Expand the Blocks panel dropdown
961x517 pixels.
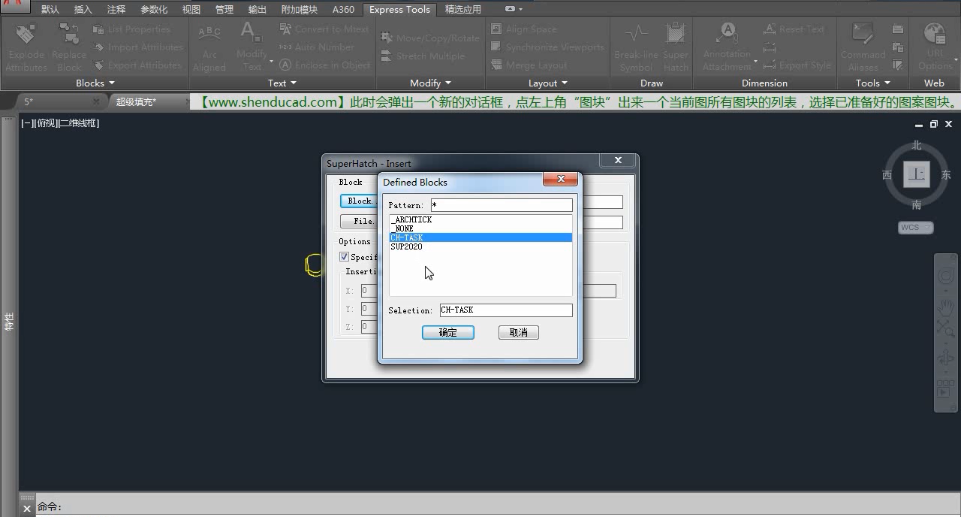(95, 83)
